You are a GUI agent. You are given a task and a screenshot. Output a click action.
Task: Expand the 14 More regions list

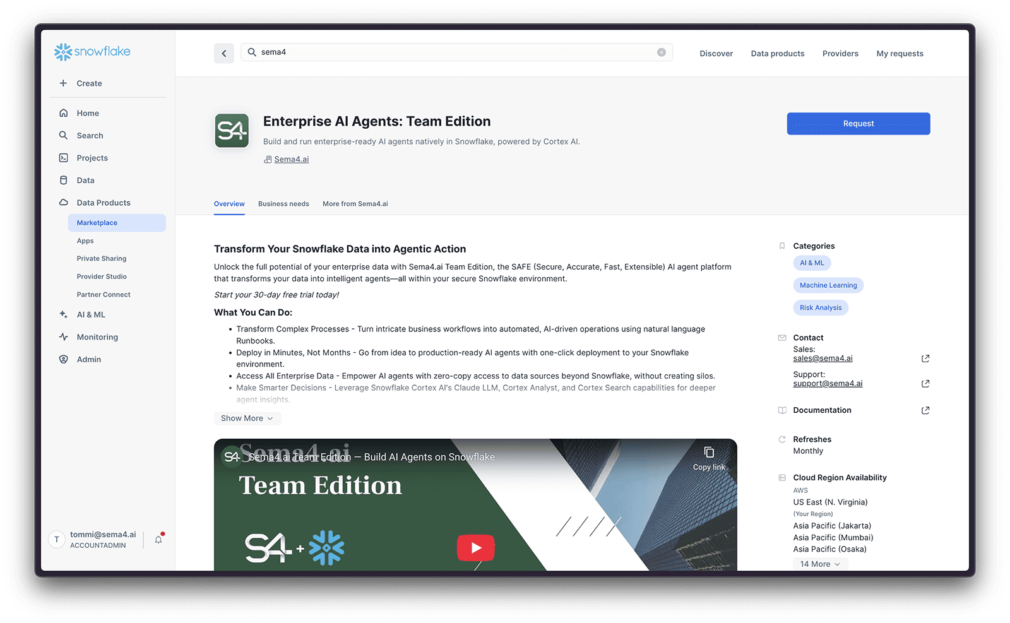coord(820,563)
